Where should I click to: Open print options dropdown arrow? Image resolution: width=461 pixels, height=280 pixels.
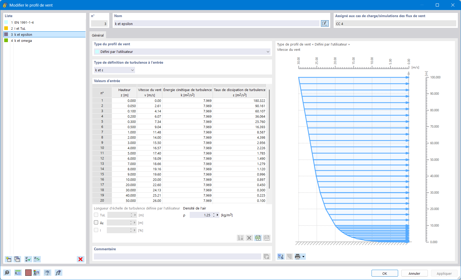(x=303, y=257)
